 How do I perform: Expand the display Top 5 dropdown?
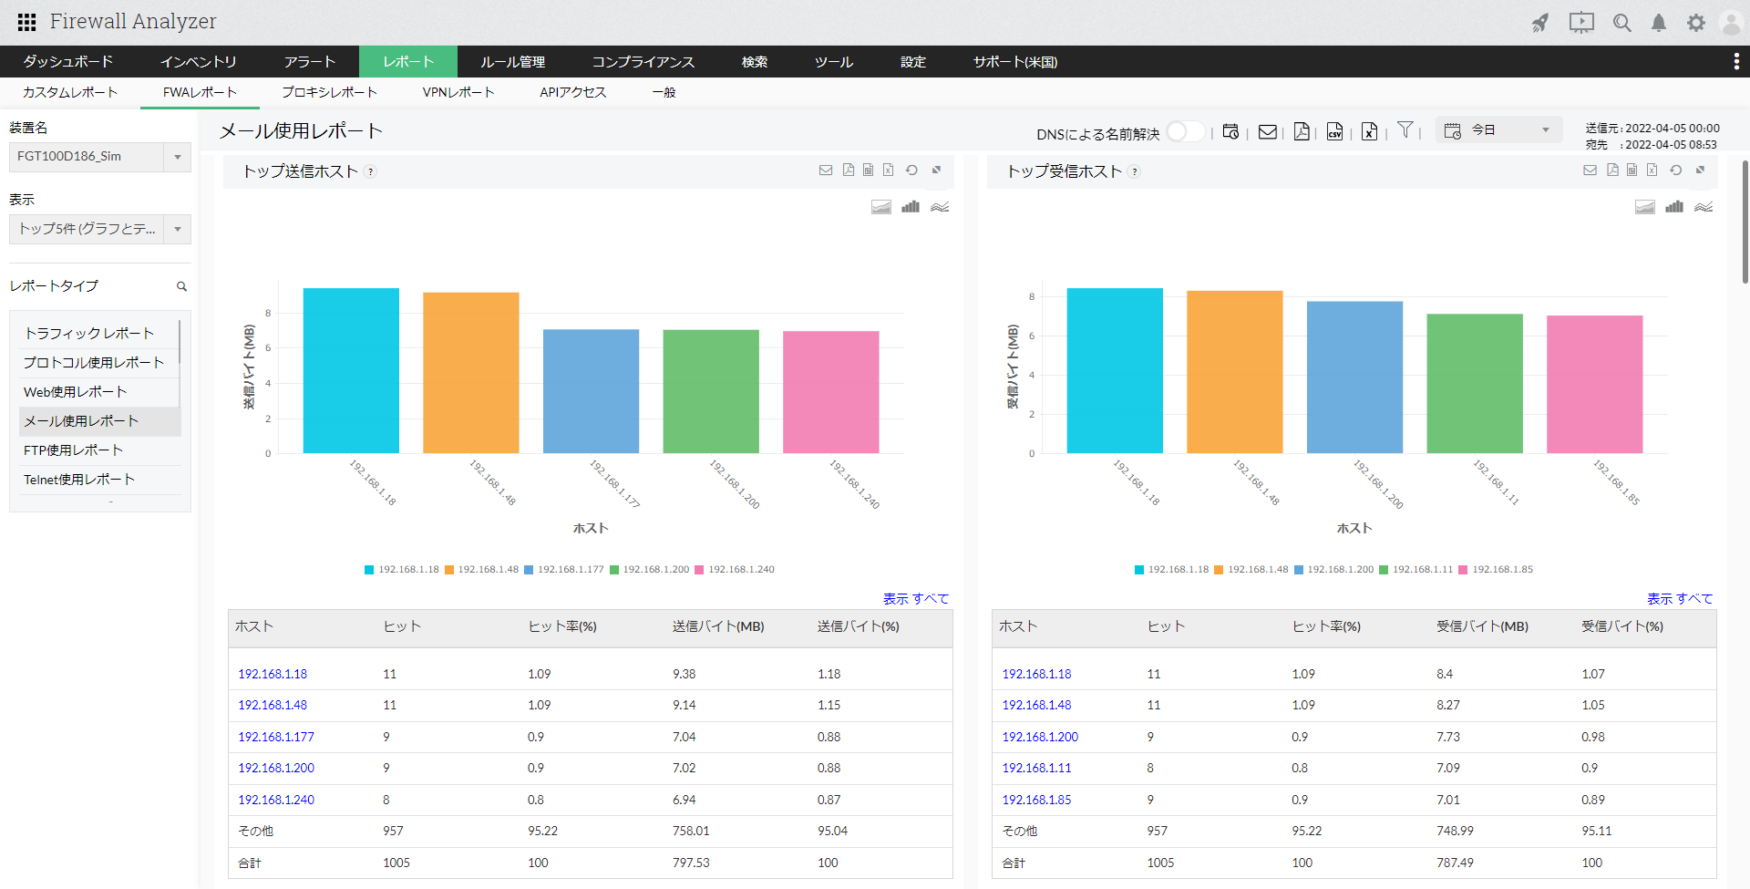[x=99, y=229]
